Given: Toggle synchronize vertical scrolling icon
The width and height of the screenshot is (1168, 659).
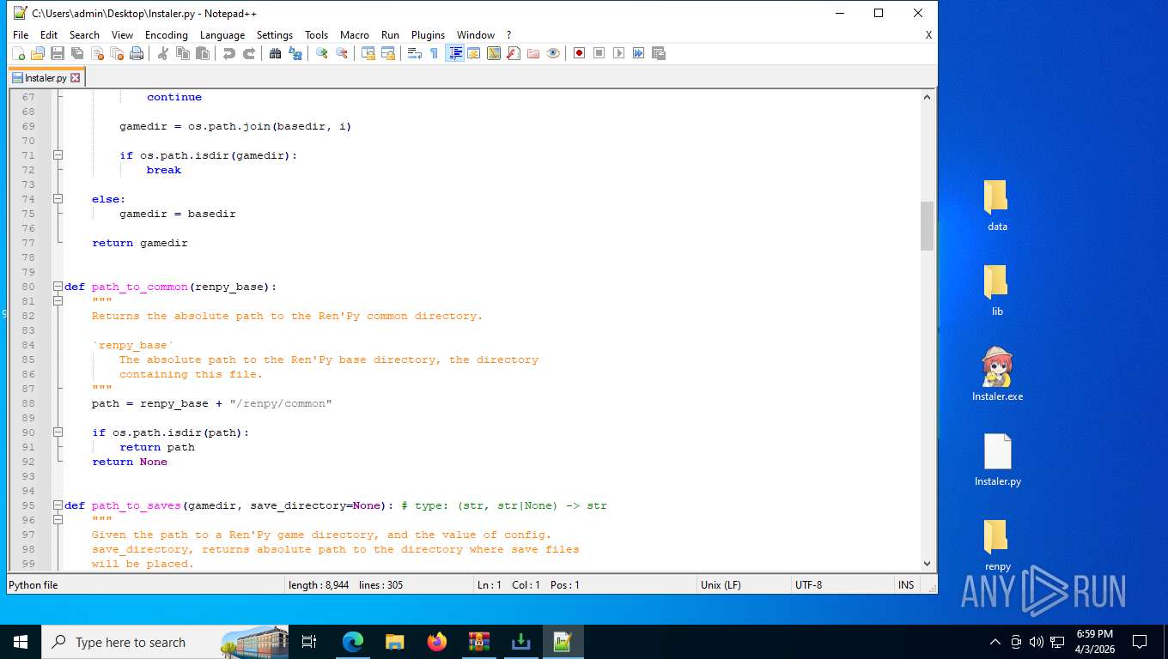Looking at the screenshot, I should (x=368, y=53).
